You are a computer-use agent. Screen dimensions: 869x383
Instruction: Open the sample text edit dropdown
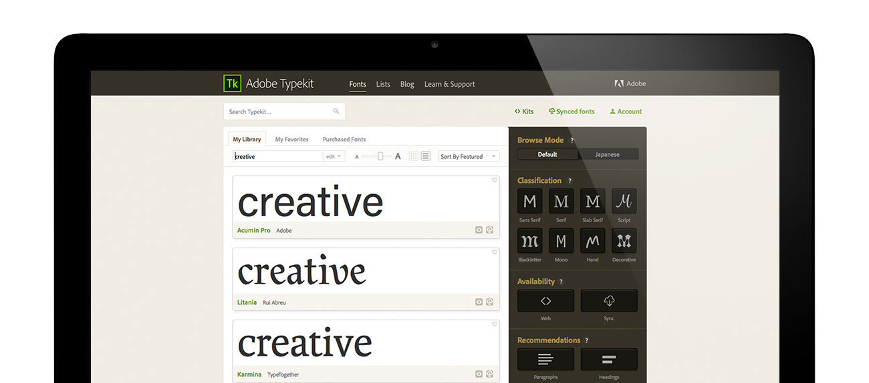pyautogui.click(x=334, y=156)
